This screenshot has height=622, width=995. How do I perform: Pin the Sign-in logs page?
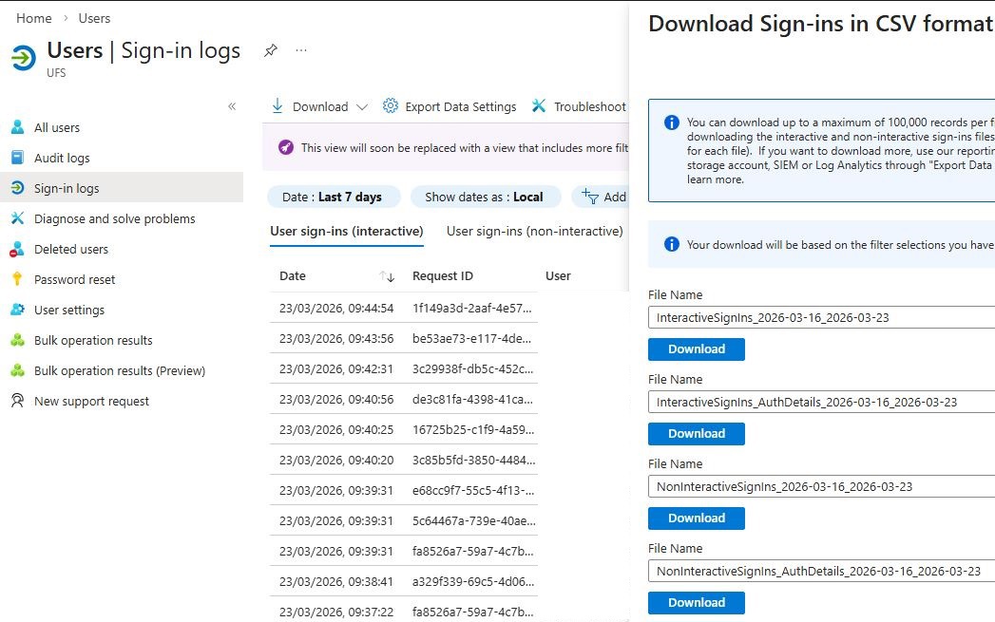click(x=271, y=50)
